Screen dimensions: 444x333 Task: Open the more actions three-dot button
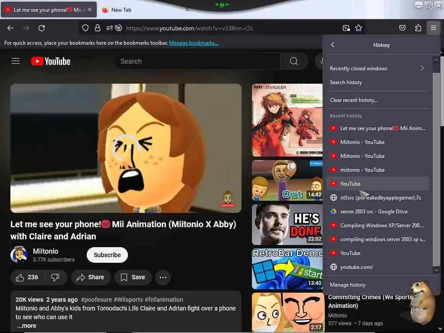point(163,277)
